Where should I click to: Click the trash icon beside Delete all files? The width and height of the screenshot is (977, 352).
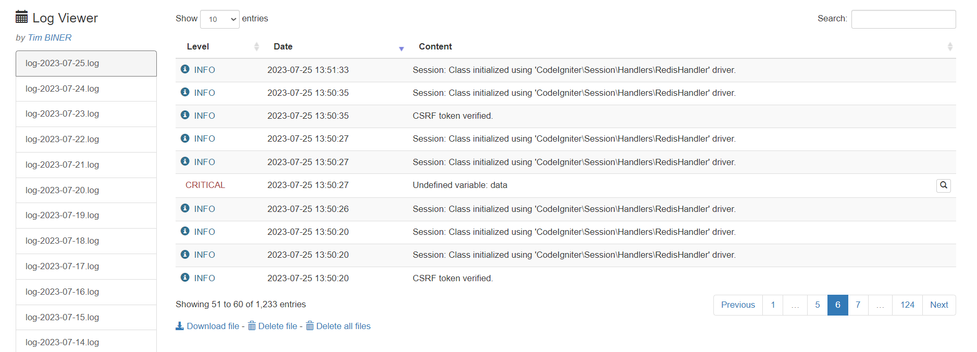click(310, 326)
